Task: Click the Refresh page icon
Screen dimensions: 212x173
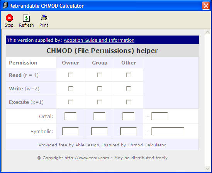Action: 27,18
